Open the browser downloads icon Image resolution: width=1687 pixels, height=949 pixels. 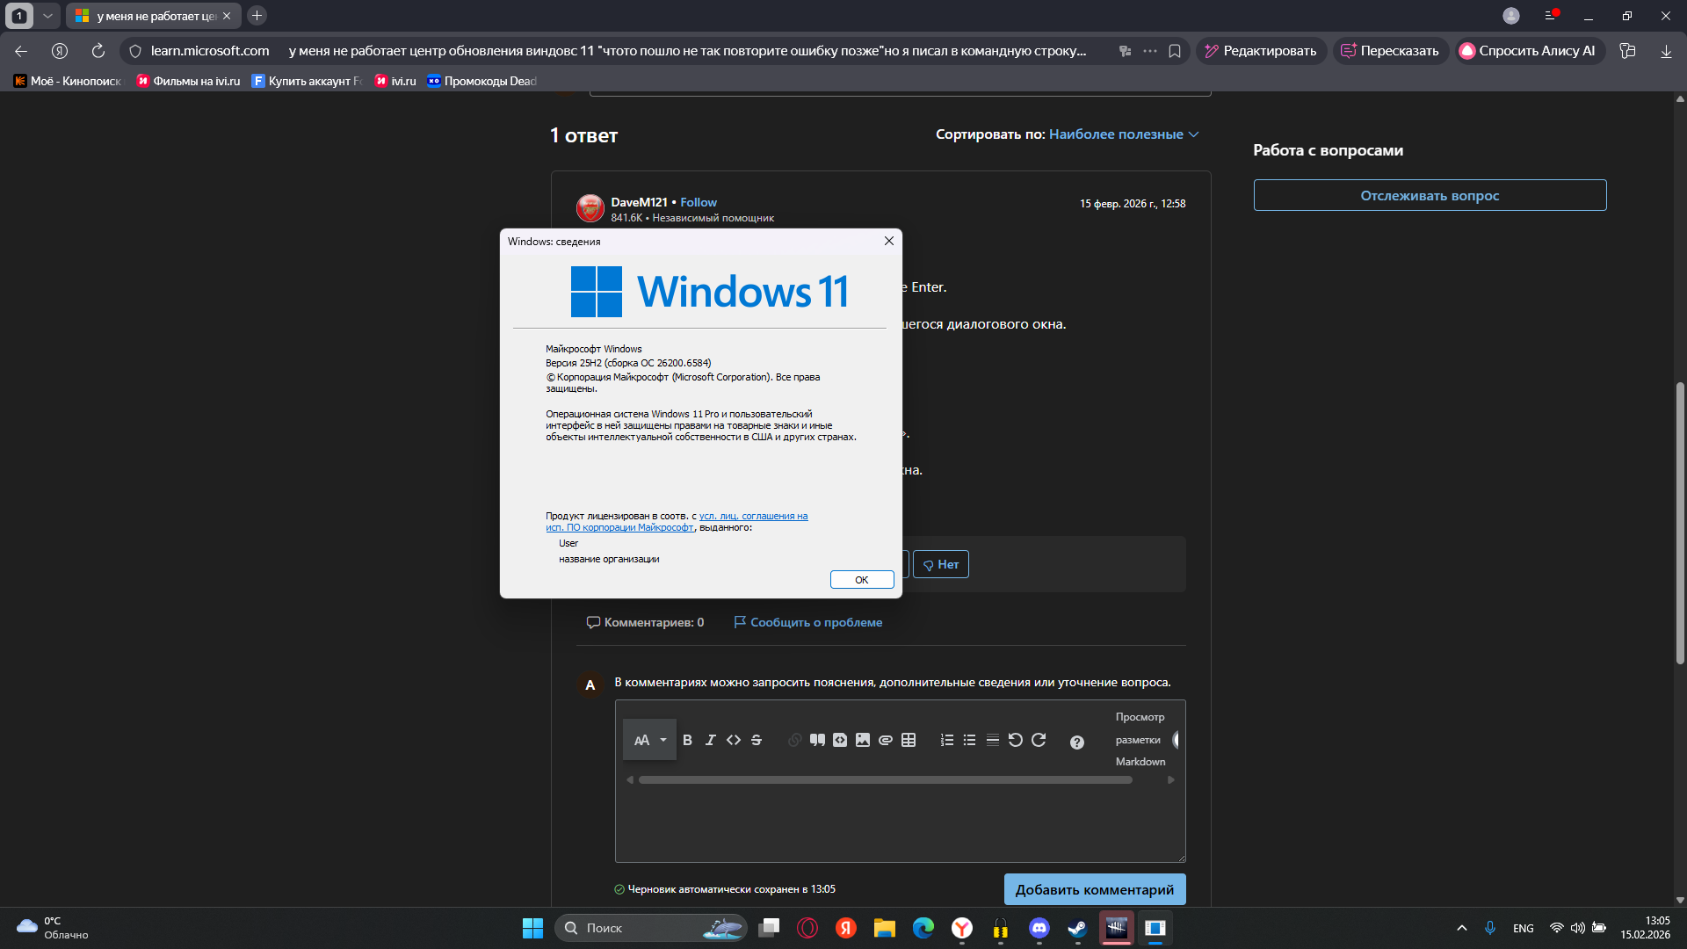(x=1666, y=51)
